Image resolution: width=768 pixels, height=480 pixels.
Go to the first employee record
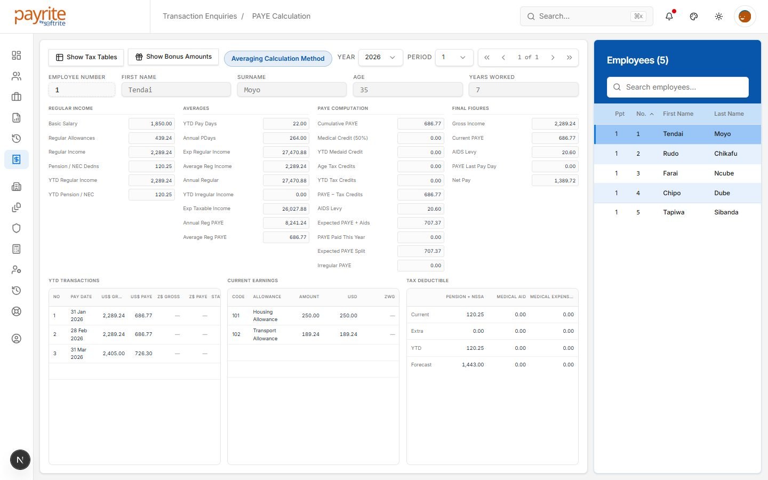point(486,58)
